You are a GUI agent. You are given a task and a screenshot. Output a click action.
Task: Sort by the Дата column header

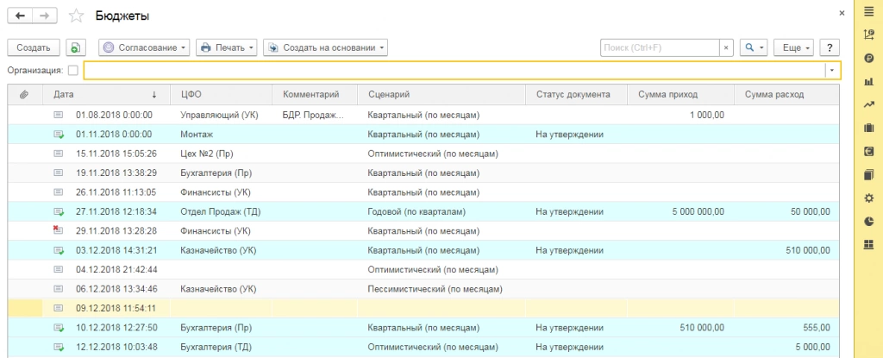103,94
